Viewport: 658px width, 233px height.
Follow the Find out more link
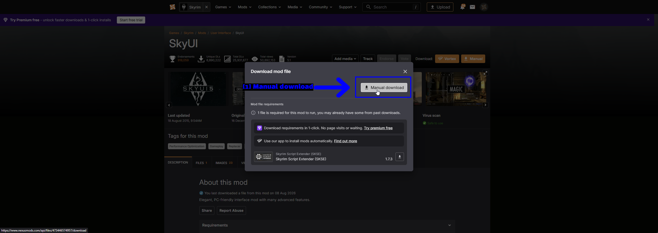(x=345, y=141)
